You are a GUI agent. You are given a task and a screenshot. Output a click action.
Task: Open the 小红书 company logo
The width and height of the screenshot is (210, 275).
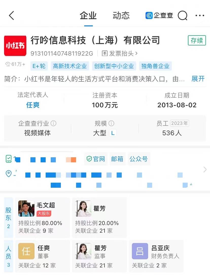pos(15,46)
